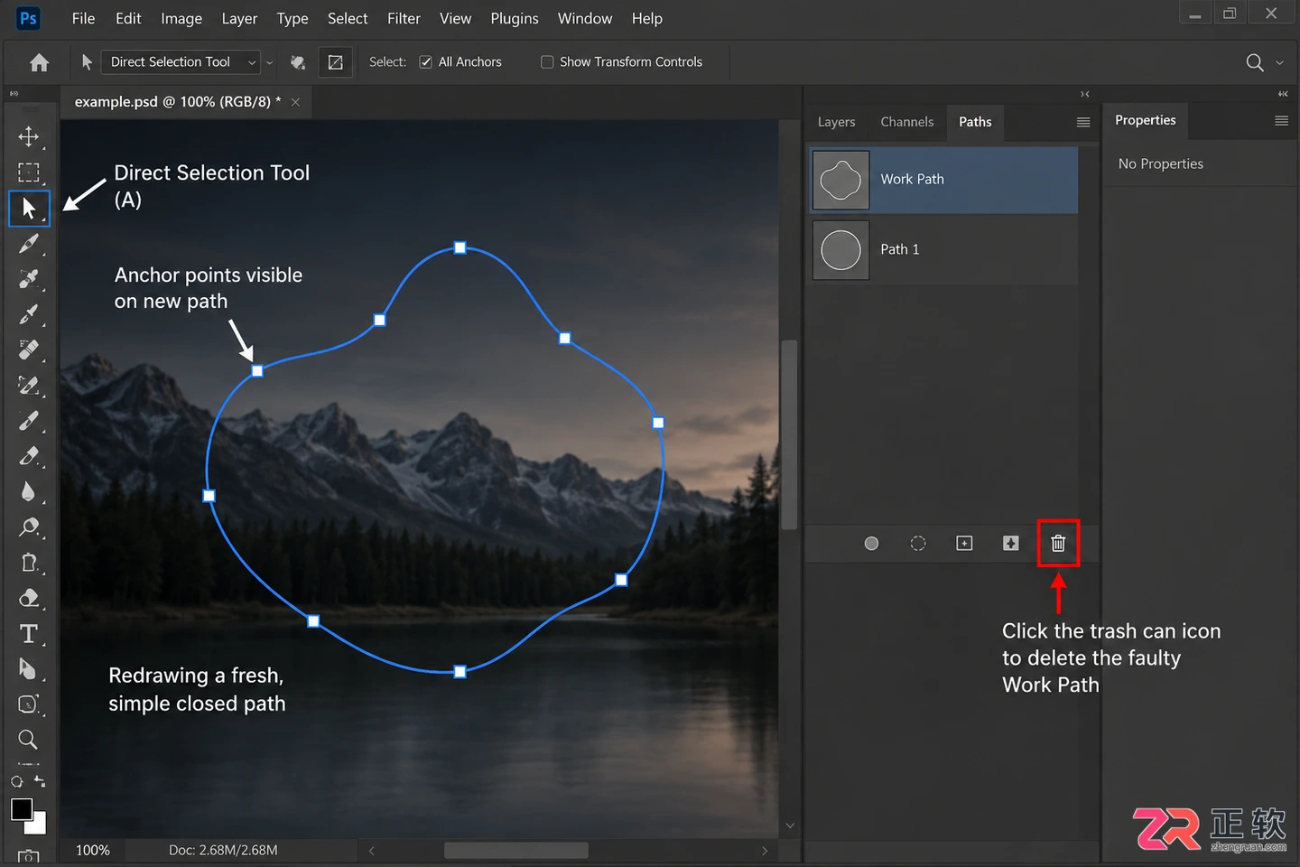
Task: Select the Direct Selection arrow tool in toolbar
Action: pos(29,209)
